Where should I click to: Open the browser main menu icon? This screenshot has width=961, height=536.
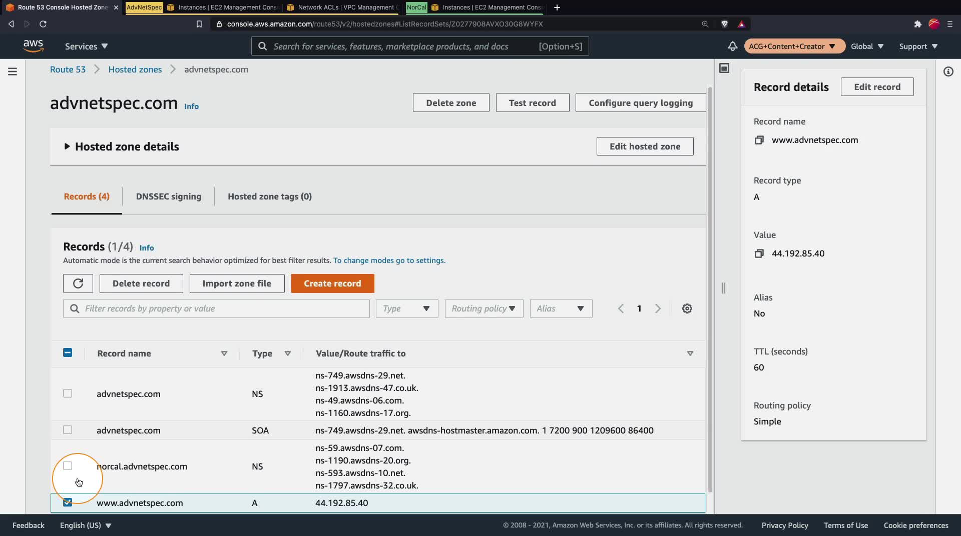[950, 24]
